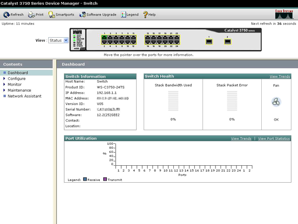This screenshot has width=298, height=224.
Task: Click the Fan 'OK' status text
Action: (276, 119)
